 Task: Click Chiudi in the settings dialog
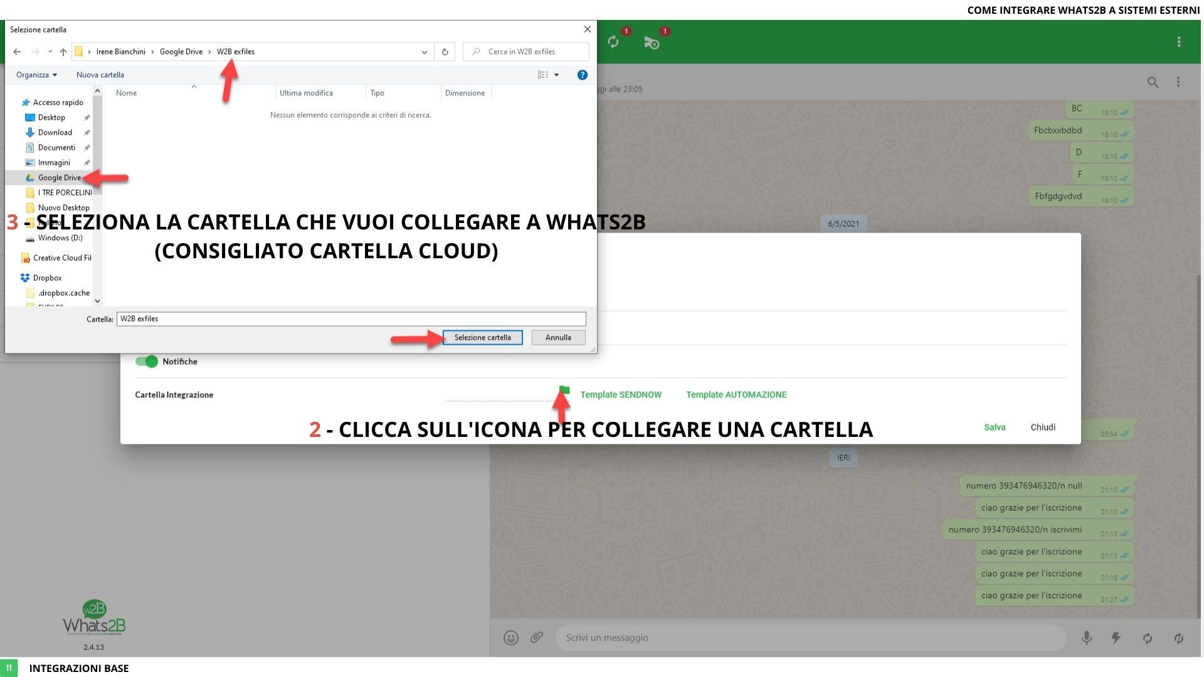(1043, 428)
